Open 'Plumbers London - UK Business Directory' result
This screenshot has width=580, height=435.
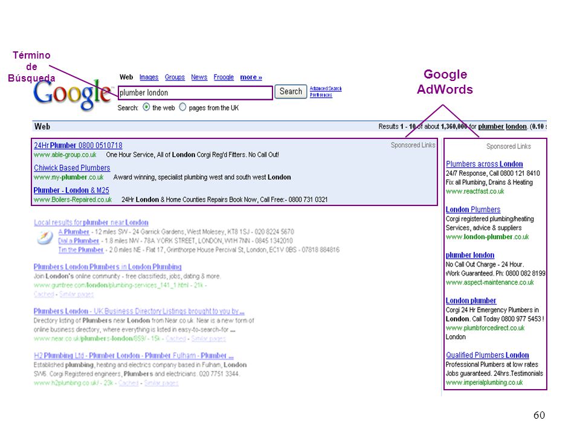[x=139, y=311]
